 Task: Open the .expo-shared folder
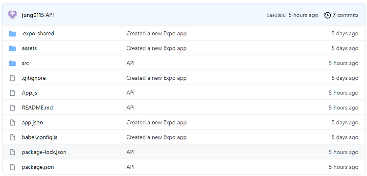tap(38, 33)
